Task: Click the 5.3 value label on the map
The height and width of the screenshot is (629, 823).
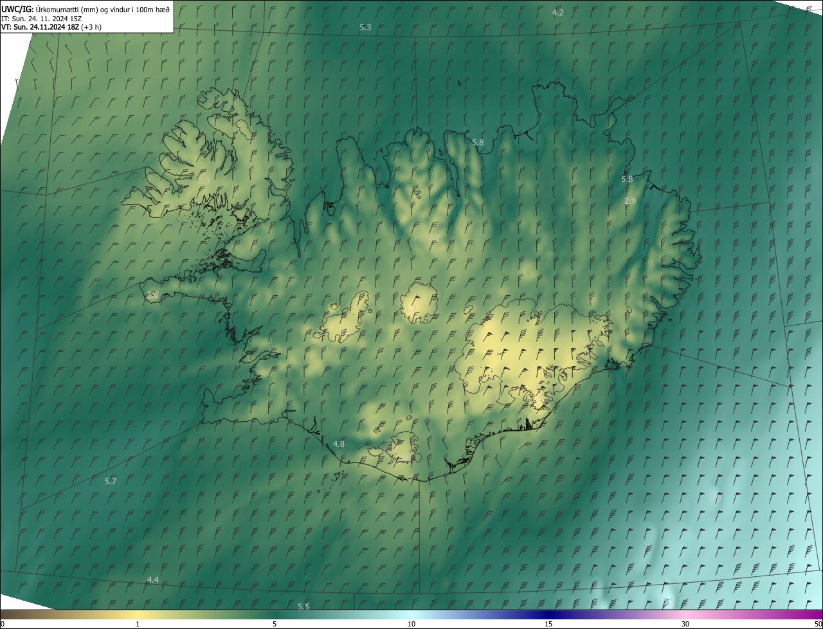Action: [x=365, y=28]
